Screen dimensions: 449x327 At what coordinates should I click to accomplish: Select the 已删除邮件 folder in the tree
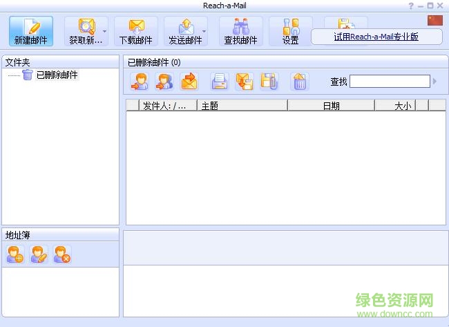(57, 75)
